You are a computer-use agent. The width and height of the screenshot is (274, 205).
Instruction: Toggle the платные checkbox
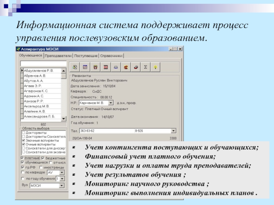click(x=22, y=158)
